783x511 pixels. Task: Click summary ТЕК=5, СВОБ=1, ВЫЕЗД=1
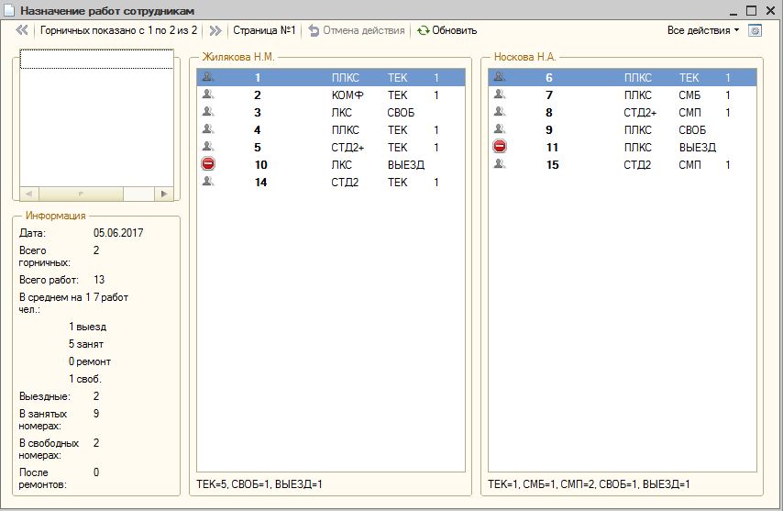pos(259,484)
